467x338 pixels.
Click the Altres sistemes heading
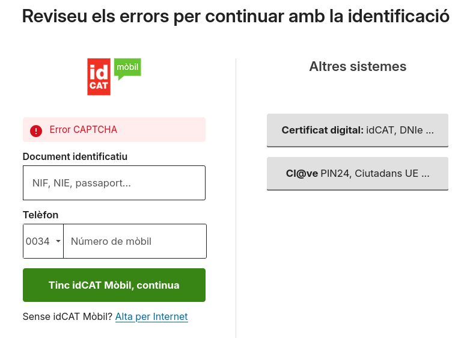pos(358,67)
